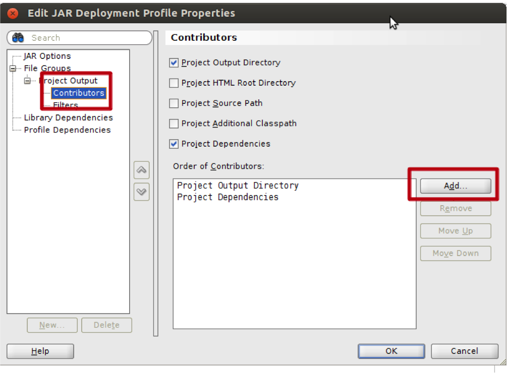Click the binoculars search icon

tap(18, 38)
